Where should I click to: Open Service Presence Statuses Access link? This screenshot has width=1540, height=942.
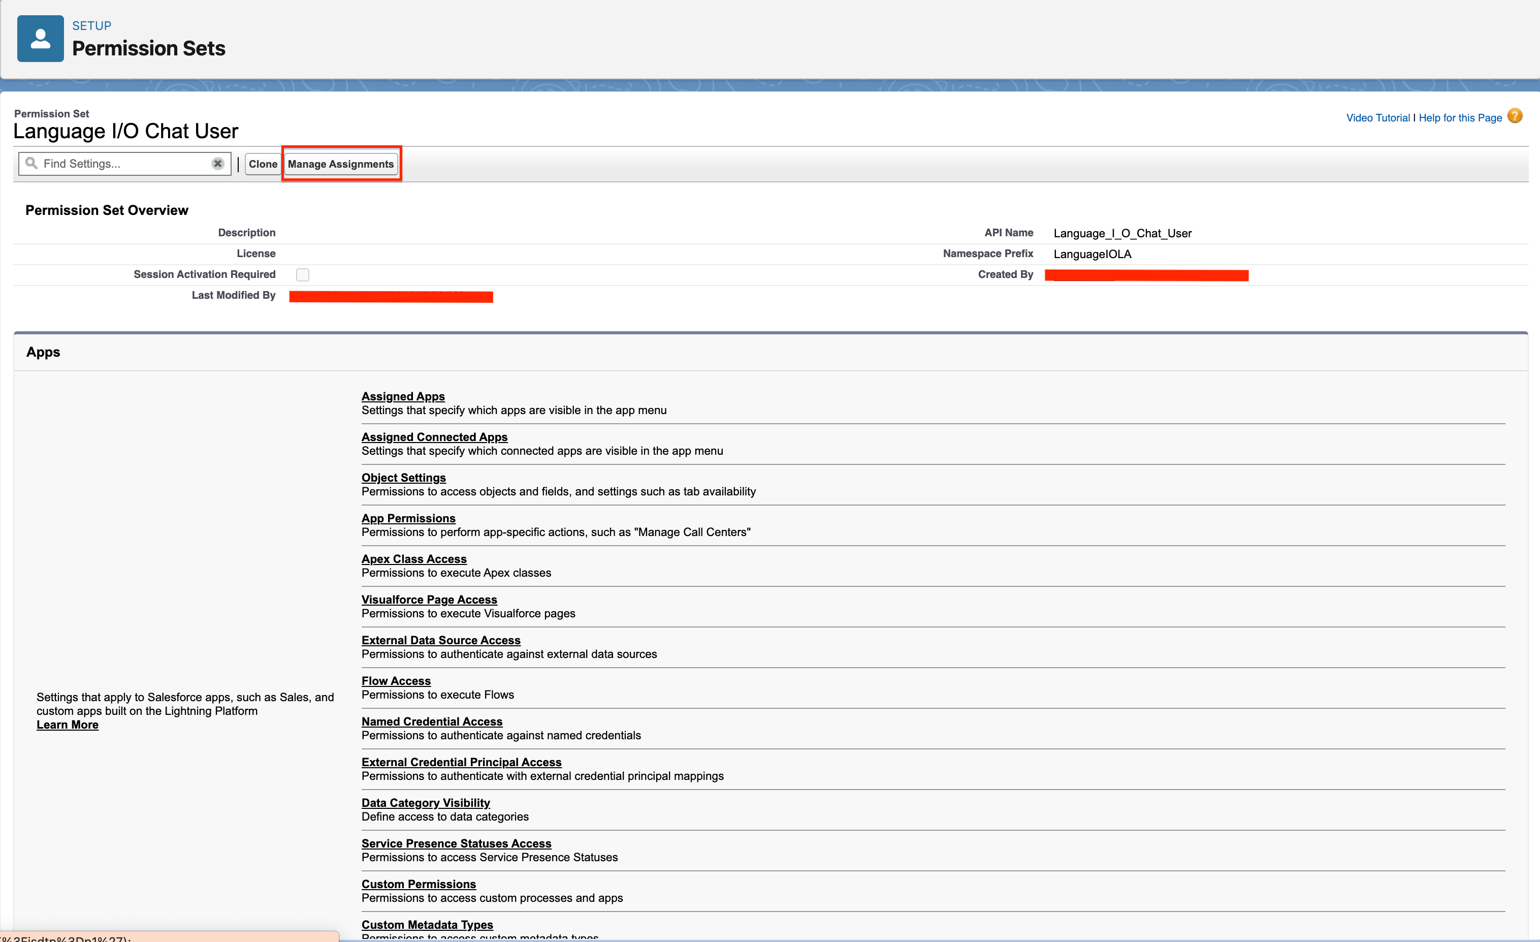tap(456, 843)
